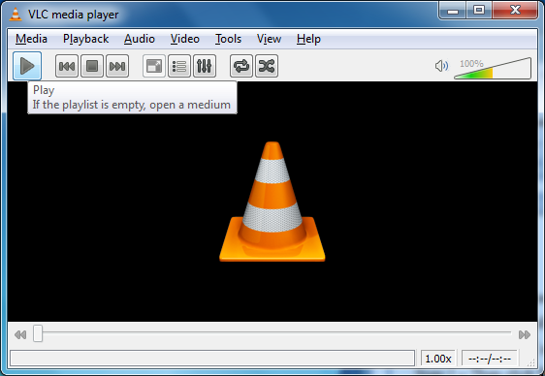This screenshot has height=376, width=545.
Task: Toggle shuffle random playback
Action: [x=267, y=66]
